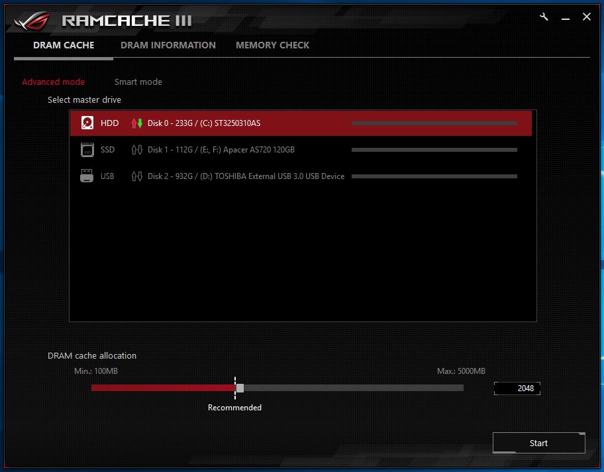This screenshot has height=472, width=604.
Task: Click the usage bar for Disk 2
Action: tap(434, 176)
